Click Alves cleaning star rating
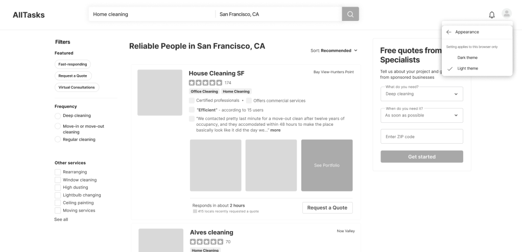The image size is (522, 252). coord(206,242)
